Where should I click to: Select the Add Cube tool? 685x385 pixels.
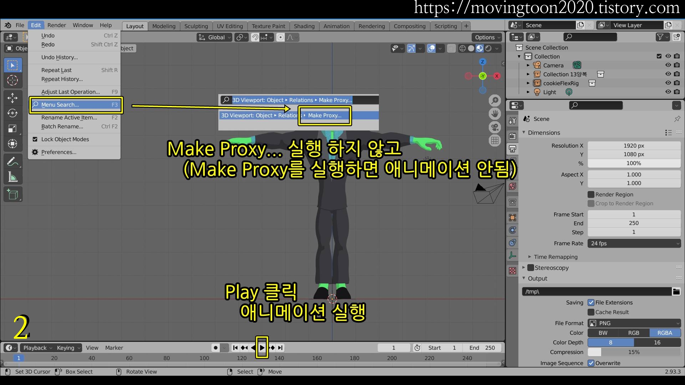(x=12, y=195)
